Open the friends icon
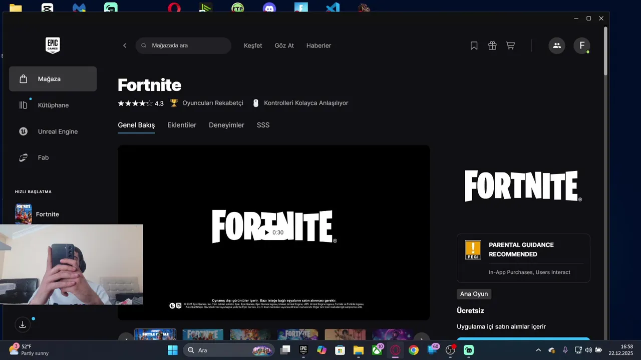Image resolution: width=641 pixels, height=360 pixels. (x=557, y=45)
